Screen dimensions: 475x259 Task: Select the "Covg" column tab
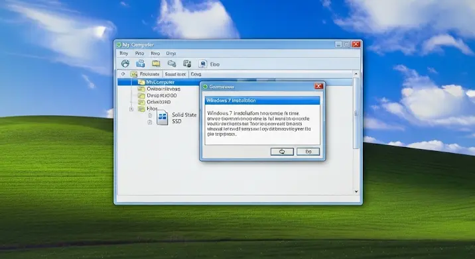196,74
